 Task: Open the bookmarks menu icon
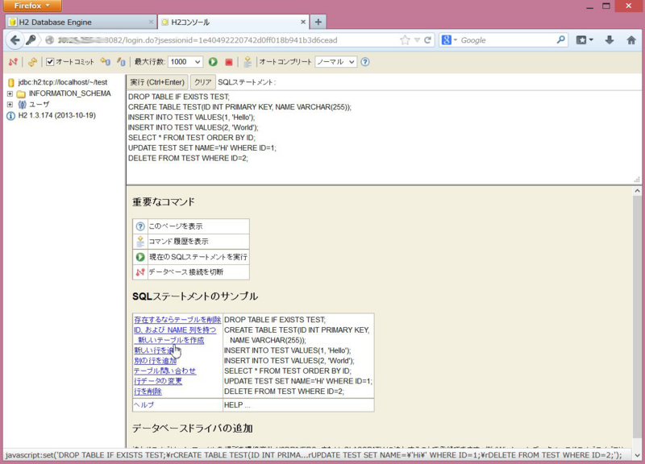pyautogui.click(x=585, y=40)
